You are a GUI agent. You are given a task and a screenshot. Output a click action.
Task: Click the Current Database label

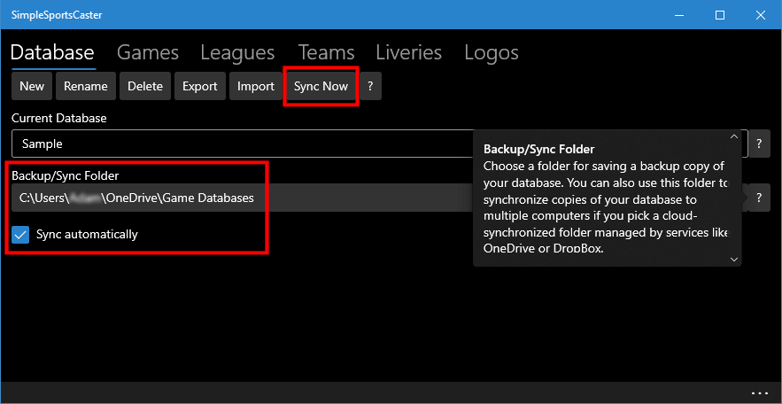point(59,118)
